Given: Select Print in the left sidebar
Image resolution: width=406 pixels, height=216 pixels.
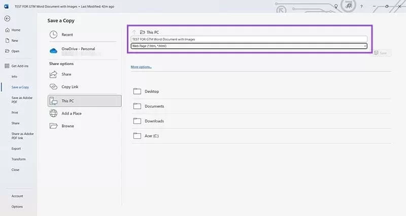Looking at the screenshot, I should pyautogui.click(x=15, y=112).
